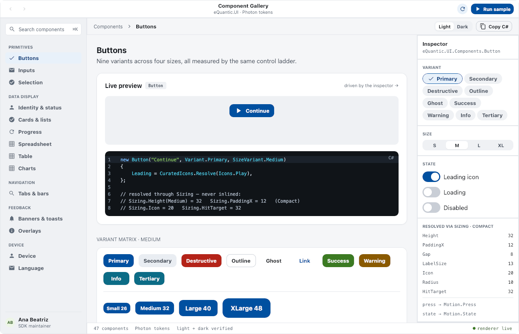
Task: Click the copy icon in Copy C# button
Action: coord(483,26)
